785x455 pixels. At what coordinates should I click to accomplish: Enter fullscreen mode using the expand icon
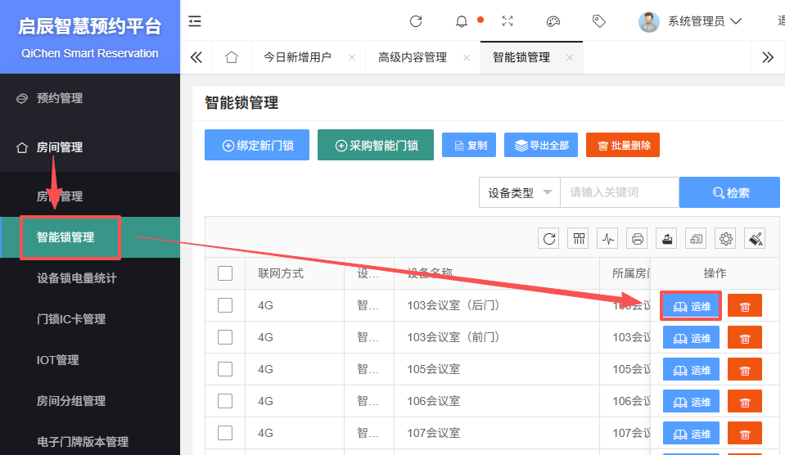[508, 21]
